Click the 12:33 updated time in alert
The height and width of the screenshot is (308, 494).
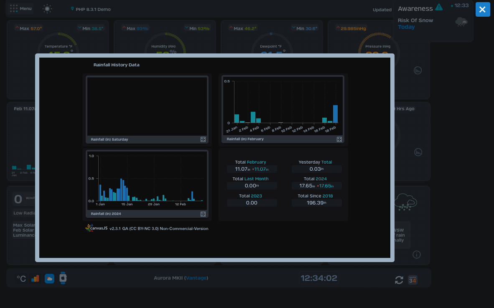pos(461,5)
